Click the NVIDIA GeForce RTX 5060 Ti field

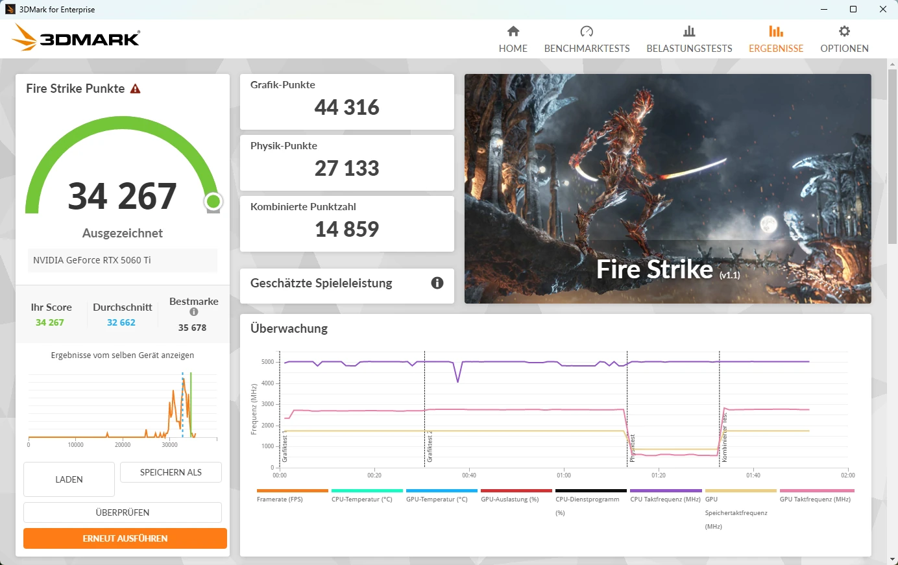click(x=123, y=260)
